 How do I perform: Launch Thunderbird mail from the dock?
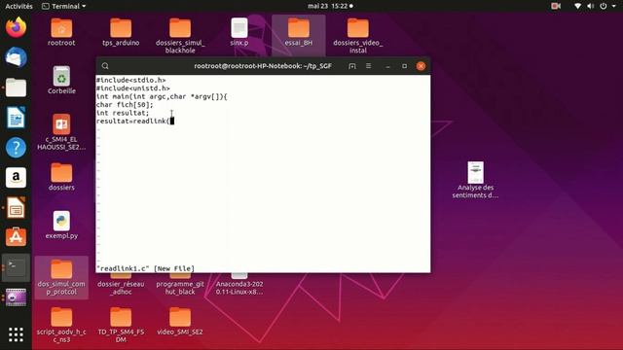(x=16, y=57)
